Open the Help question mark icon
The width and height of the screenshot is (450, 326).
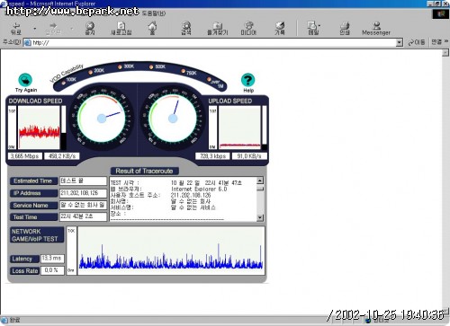coord(247,80)
